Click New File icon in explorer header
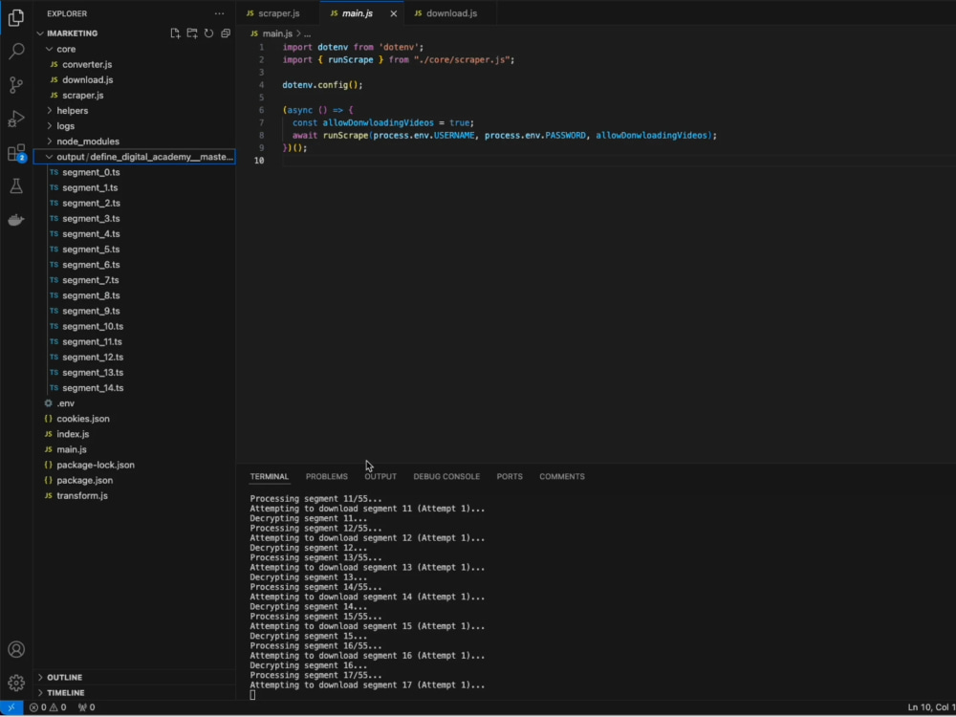Screen dimensions: 956x717 pyautogui.click(x=175, y=33)
